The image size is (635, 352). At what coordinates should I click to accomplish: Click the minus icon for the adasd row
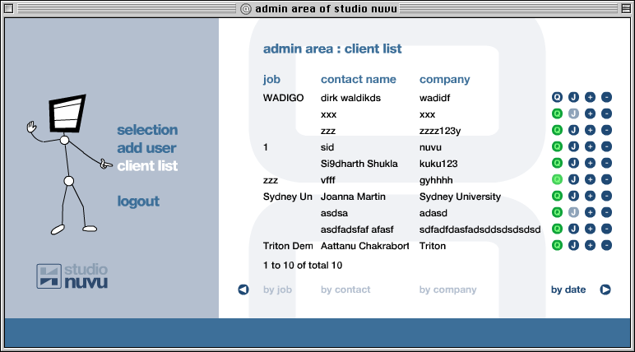coord(606,213)
